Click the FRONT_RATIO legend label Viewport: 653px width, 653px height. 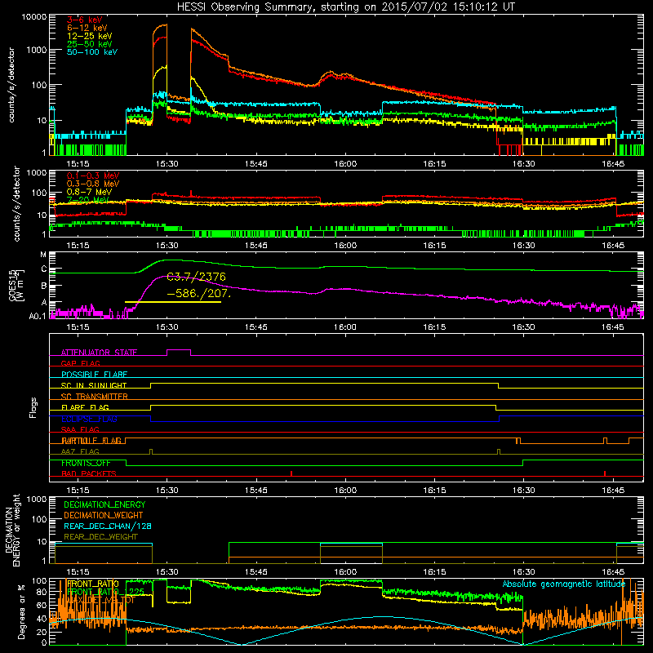click(x=92, y=584)
